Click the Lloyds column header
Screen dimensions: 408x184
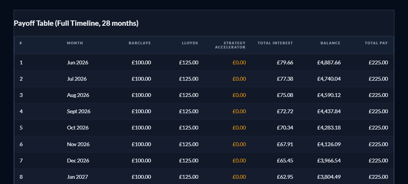(x=190, y=43)
